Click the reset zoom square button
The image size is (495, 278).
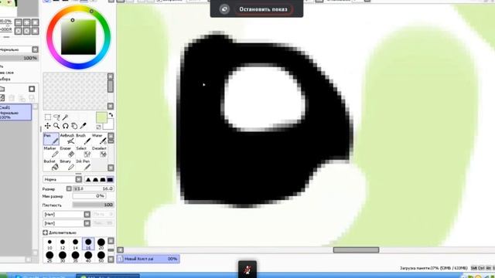(x=35, y=22)
